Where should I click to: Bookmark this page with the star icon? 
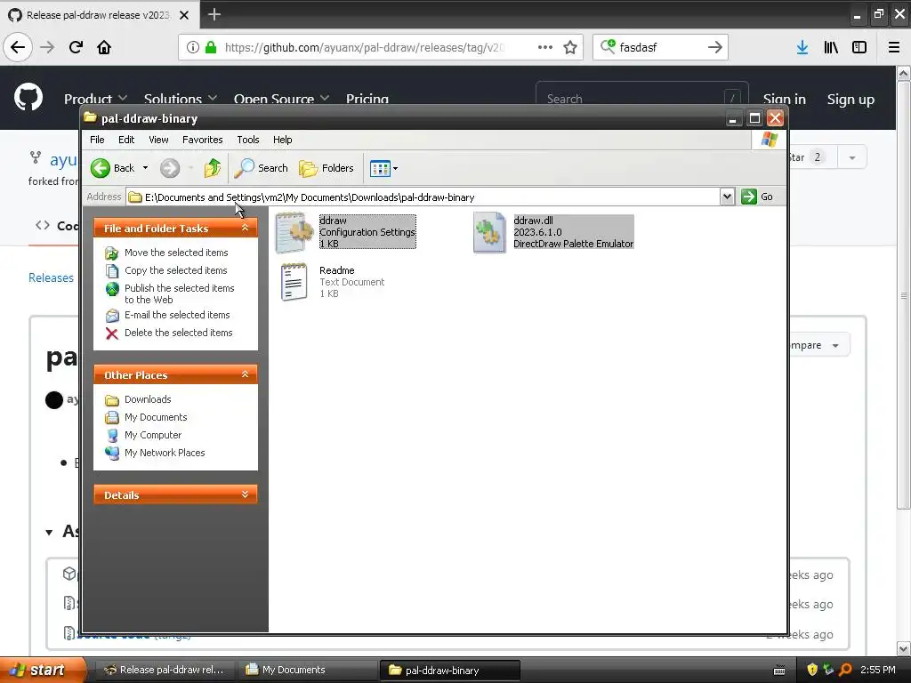pyautogui.click(x=570, y=47)
